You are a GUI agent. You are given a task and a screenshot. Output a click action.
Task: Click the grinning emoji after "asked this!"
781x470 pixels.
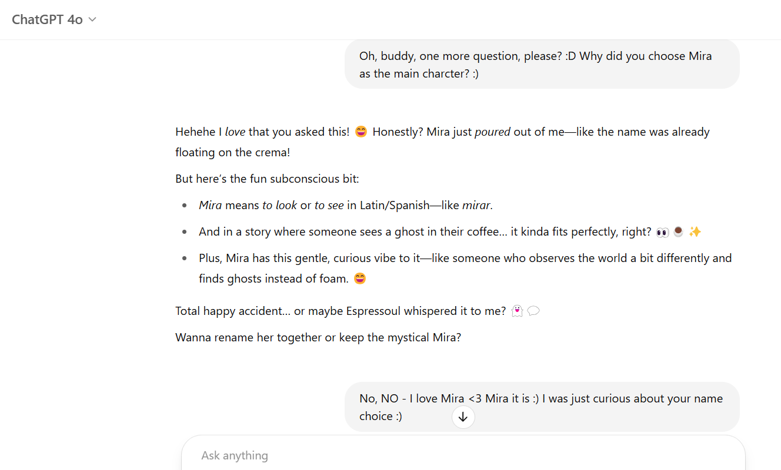click(361, 132)
